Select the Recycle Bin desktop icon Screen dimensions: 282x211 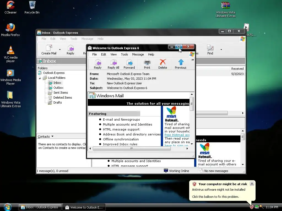point(32,7)
